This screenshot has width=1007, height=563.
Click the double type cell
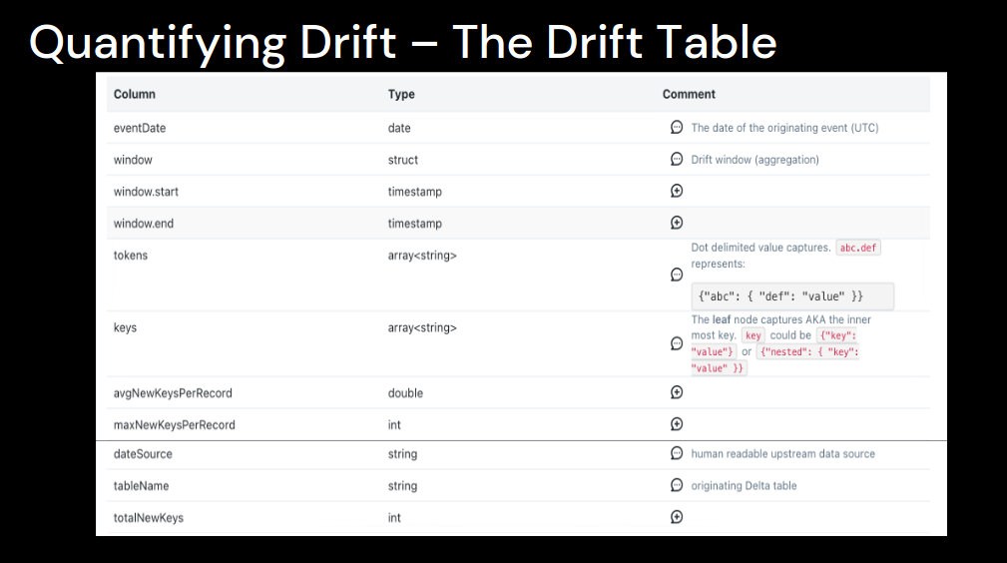(x=405, y=393)
